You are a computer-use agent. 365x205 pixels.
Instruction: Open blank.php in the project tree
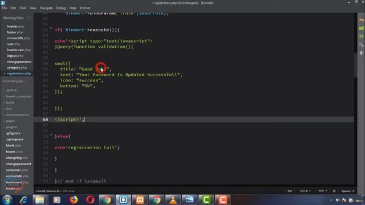click(14, 146)
